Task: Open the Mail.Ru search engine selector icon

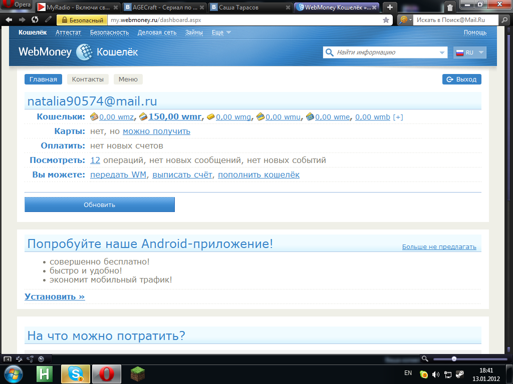Action: [x=404, y=20]
